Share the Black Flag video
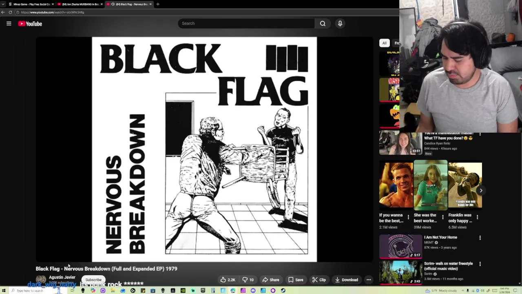The width and height of the screenshot is (522, 294). click(271, 280)
